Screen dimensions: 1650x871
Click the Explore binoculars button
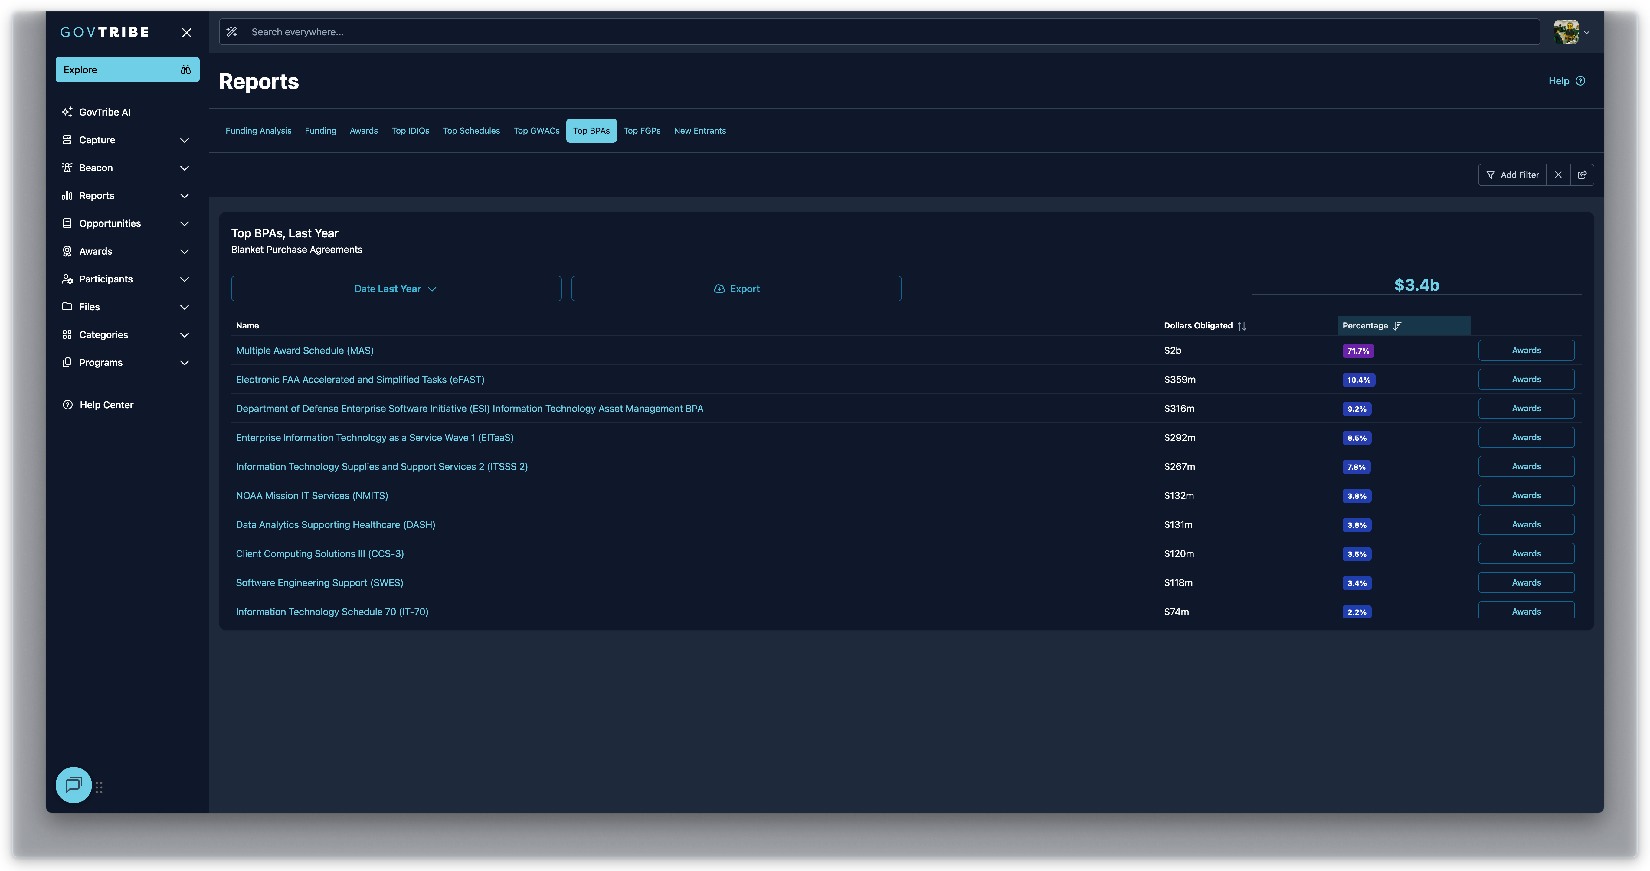click(127, 70)
